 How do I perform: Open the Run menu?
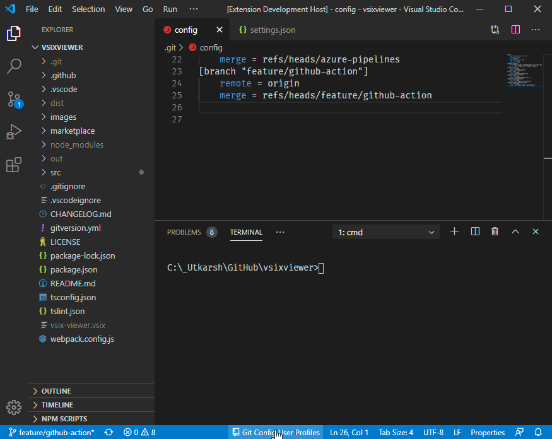tap(170, 9)
